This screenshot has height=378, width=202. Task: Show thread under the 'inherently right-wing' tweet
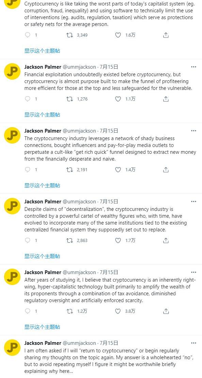point(42,327)
